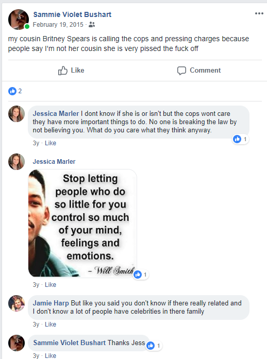Like Jamie Harp's comment
Image resolution: width=267 pixels, height=359 pixels.
point(51,324)
